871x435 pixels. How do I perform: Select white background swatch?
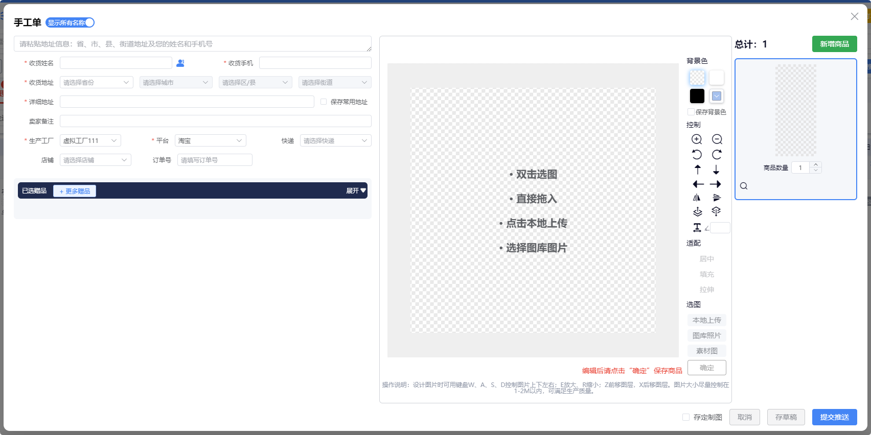717,78
